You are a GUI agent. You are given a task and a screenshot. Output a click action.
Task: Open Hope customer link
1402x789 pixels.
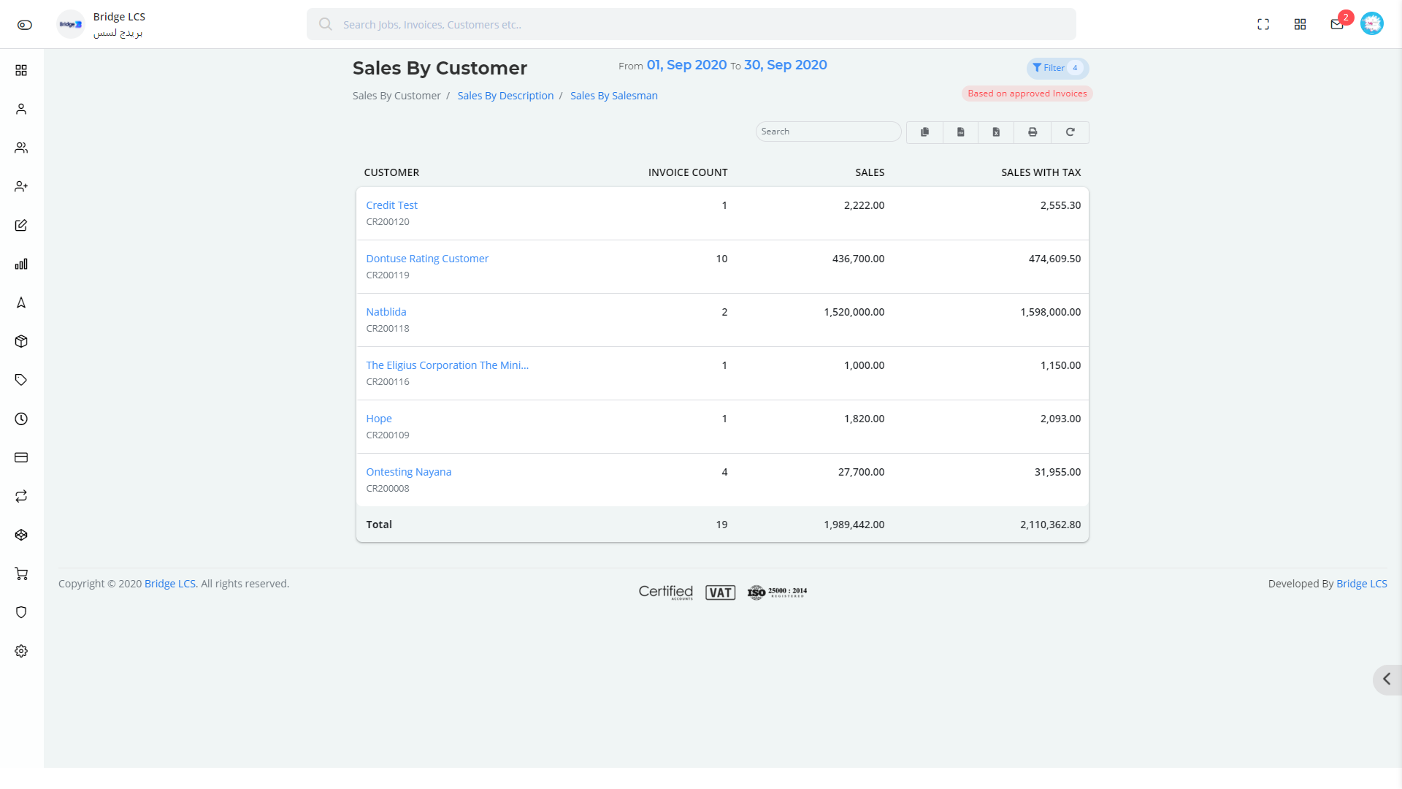click(379, 419)
